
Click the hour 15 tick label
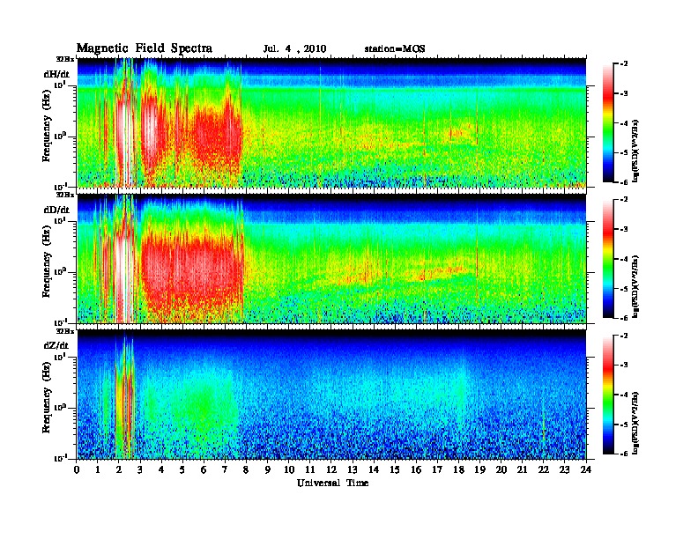395,469
